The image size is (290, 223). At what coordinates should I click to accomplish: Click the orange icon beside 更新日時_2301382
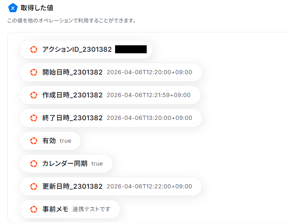pos(34,186)
